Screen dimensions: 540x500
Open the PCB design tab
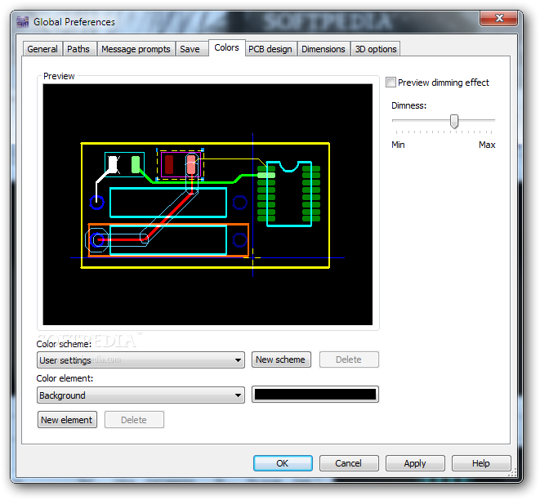pos(270,49)
